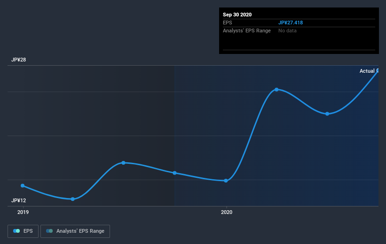Toggle the Analysts' EPS Range legend

tap(75, 231)
